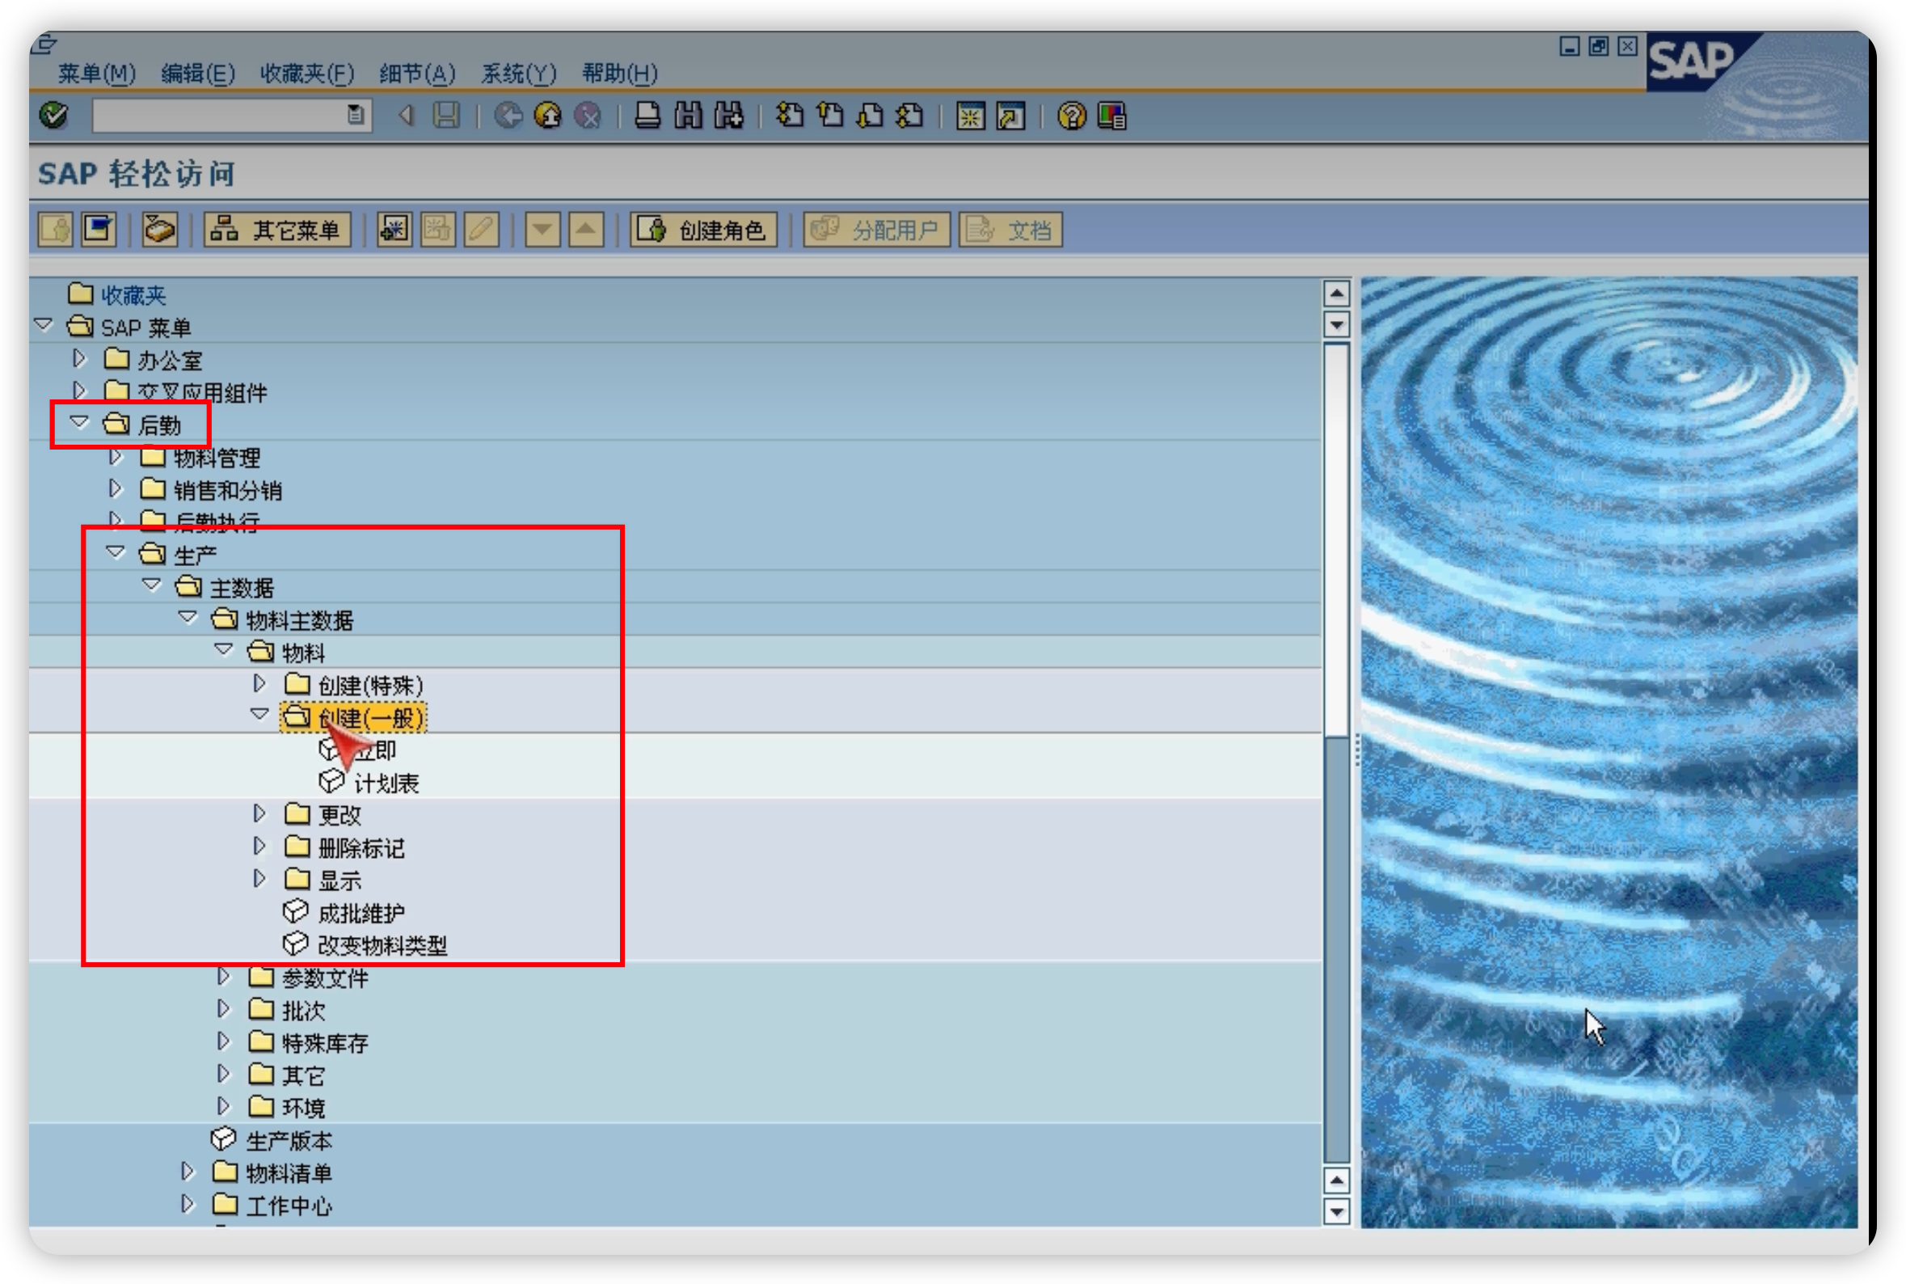Viewport: 1906px width, 1284px height.
Task: Click the Create new session icon
Action: click(971, 116)
